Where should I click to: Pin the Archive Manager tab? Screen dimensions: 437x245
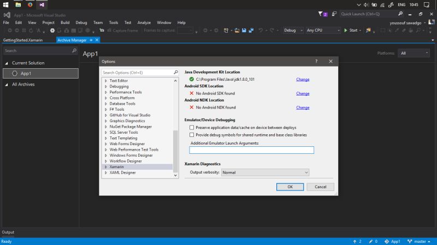(x=91, y=40)
